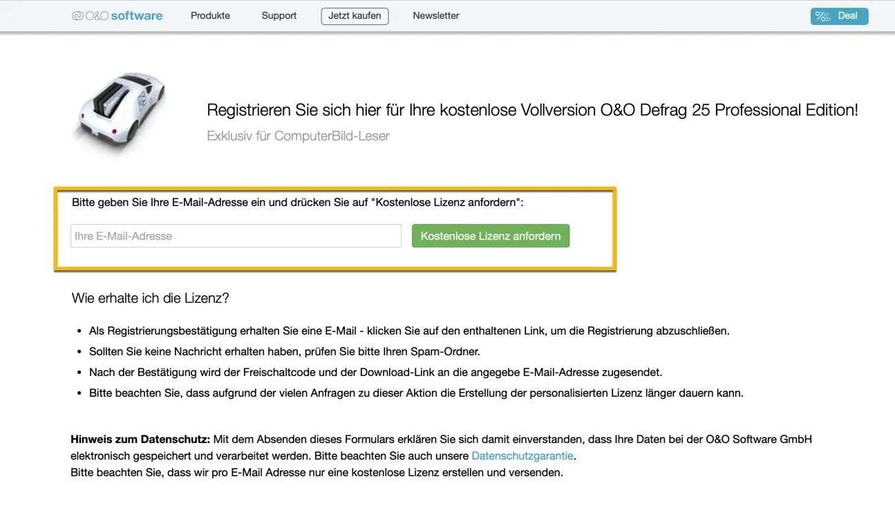Open the Support menu
895x526 pixels.
click(x=279, y=15)
